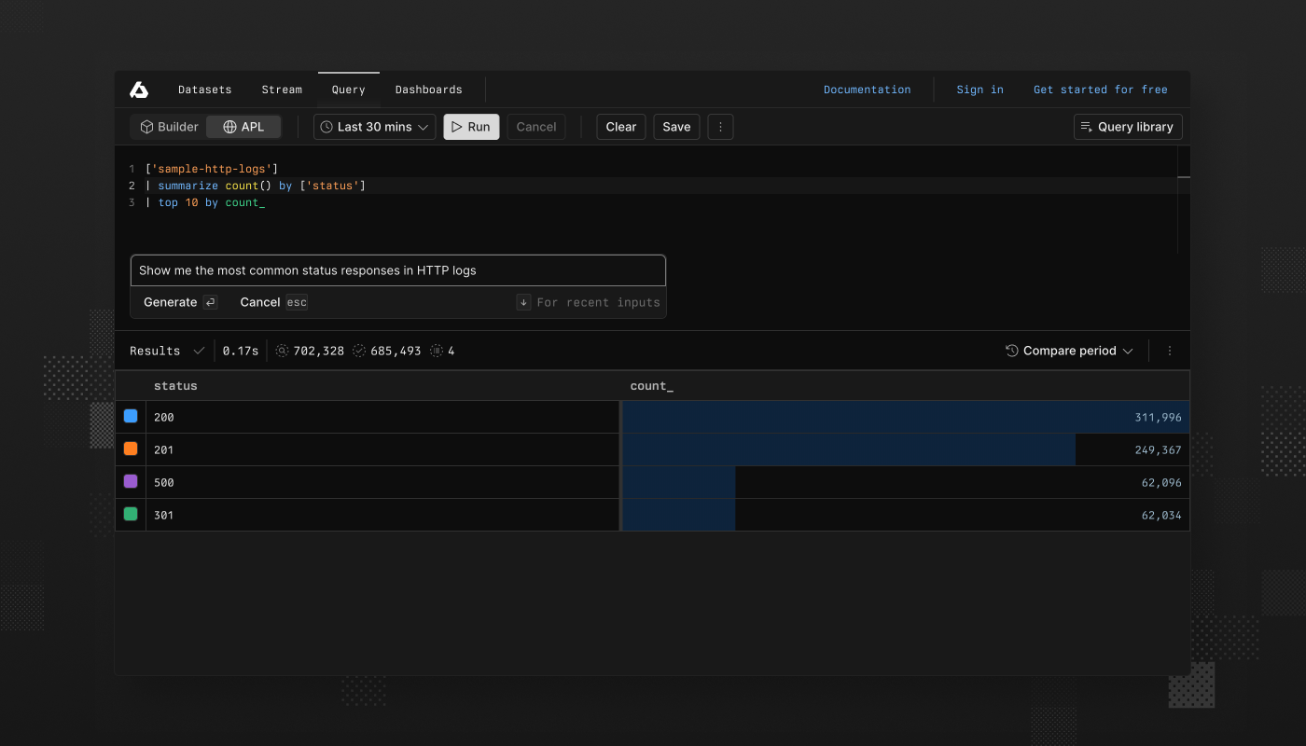
Task: Click the Axiom logo icon
Action: tap(138, 89)
